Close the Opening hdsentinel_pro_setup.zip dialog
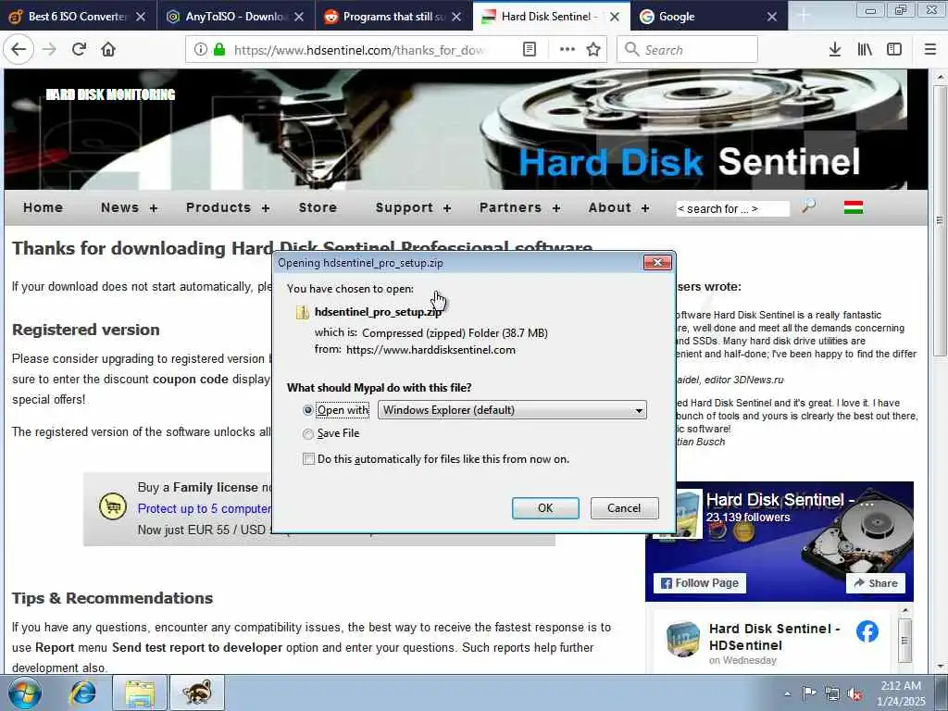Screen dimensions: 948x711 click(x=658, y=262)
